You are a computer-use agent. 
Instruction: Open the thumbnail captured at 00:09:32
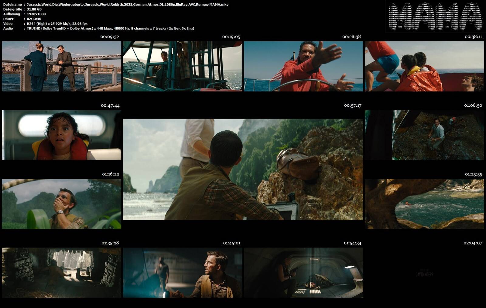(x=61, y=66)
